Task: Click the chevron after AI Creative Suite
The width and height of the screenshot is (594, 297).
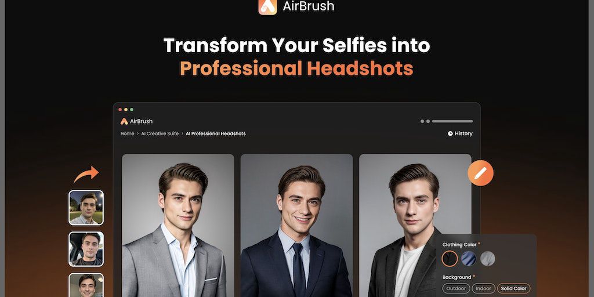Action: (x=182, y=134)
